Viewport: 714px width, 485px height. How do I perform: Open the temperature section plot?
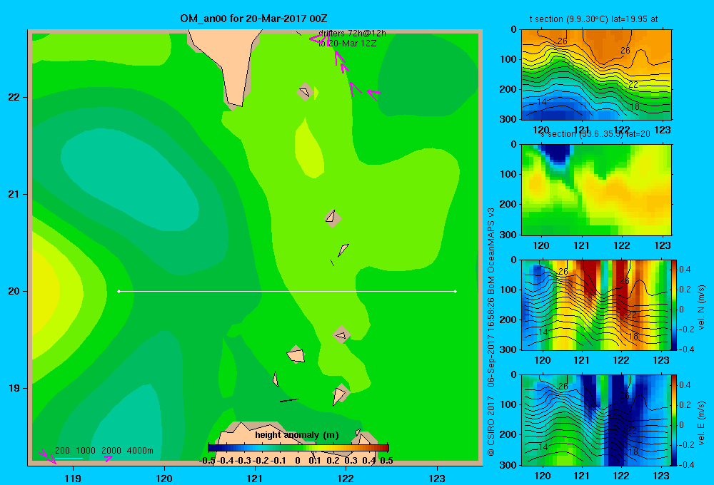pyautogui.click(x=596, y=75)
